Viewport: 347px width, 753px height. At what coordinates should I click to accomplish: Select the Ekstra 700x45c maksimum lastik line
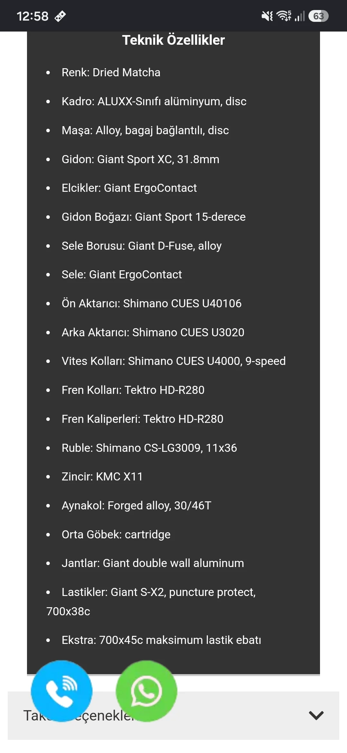pos(161,640)
